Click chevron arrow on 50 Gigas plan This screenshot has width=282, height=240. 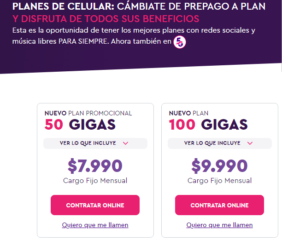(125, 143)
